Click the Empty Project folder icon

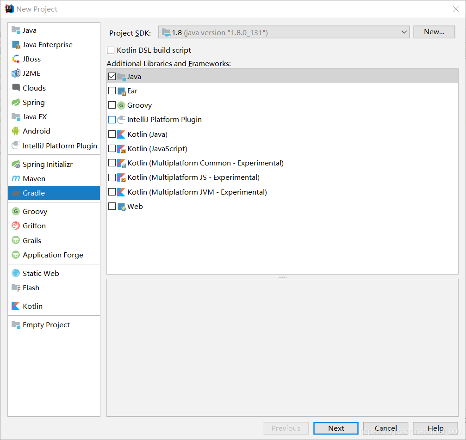pos(16,324)
